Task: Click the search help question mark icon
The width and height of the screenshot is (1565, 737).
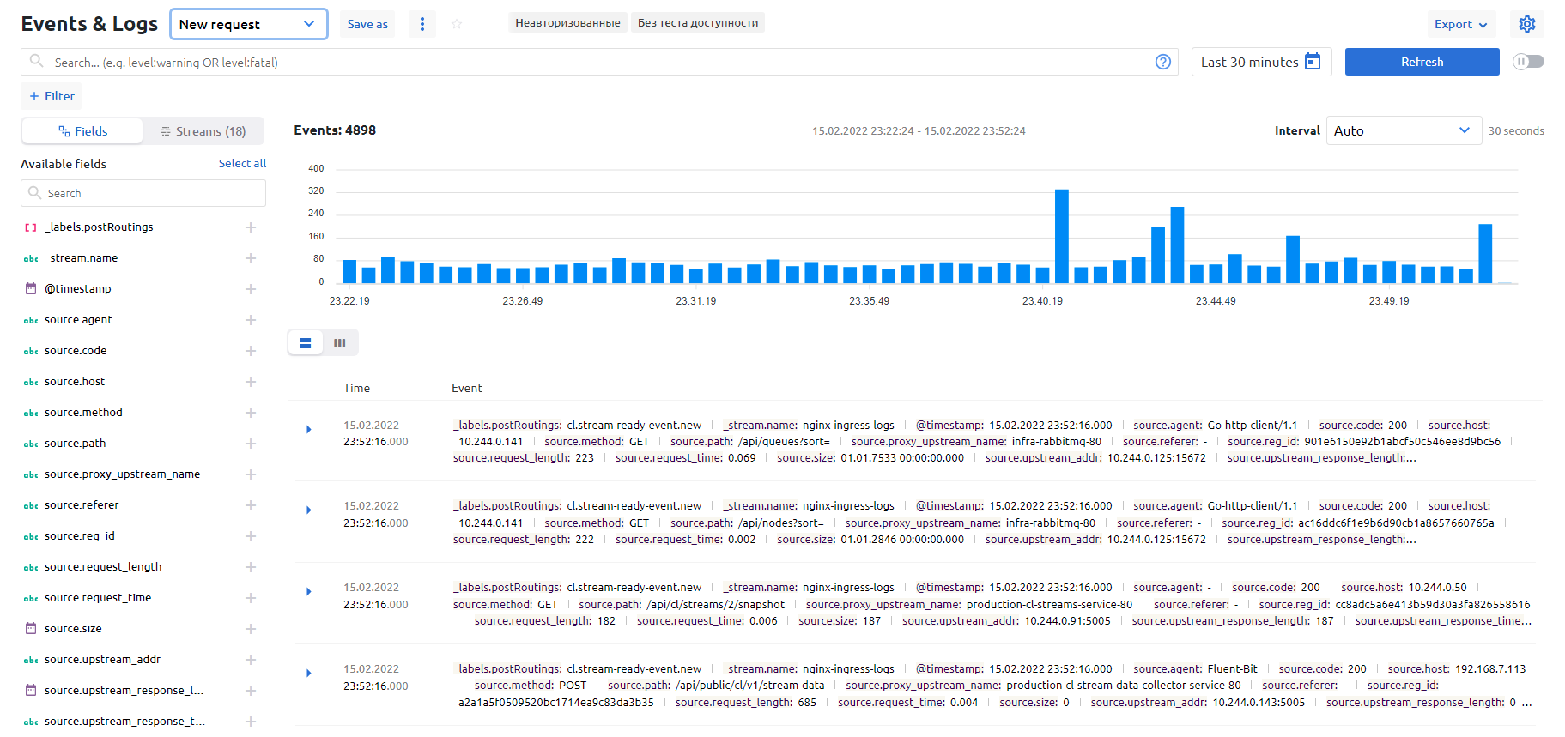Action: click(1162, 62)
